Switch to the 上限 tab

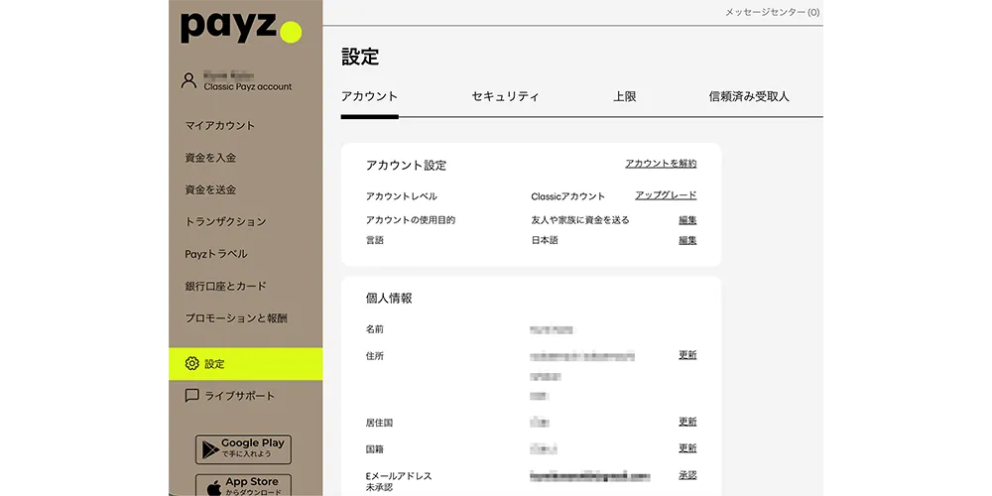pos(624,96)
